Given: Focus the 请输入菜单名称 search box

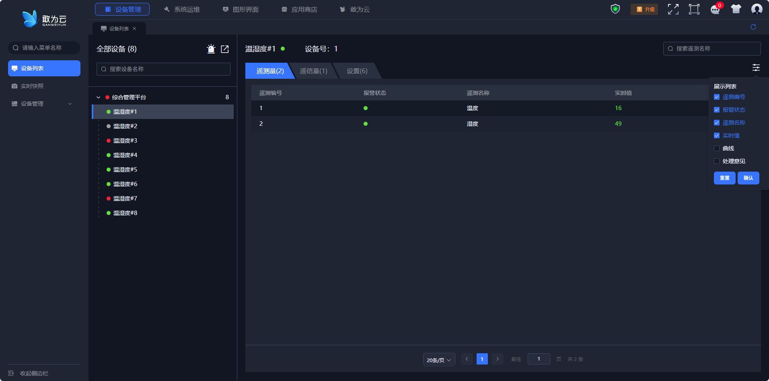Looking at the screenshot, I should [44, 48].
